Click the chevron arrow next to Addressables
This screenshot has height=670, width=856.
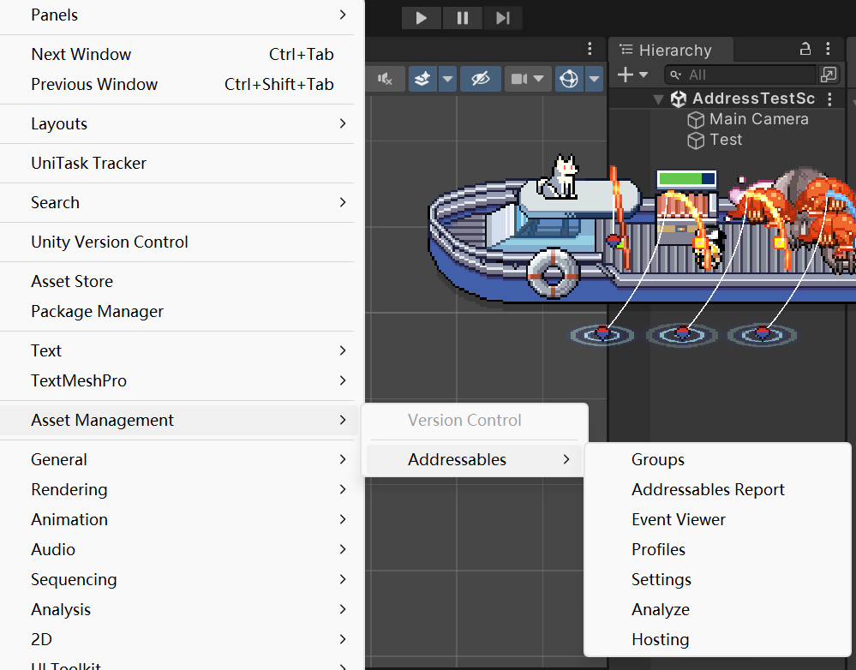pyautogui.click(x=566, y=460)
